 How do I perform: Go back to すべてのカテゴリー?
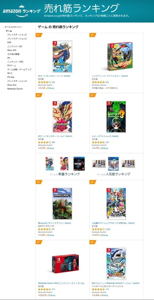14,27
